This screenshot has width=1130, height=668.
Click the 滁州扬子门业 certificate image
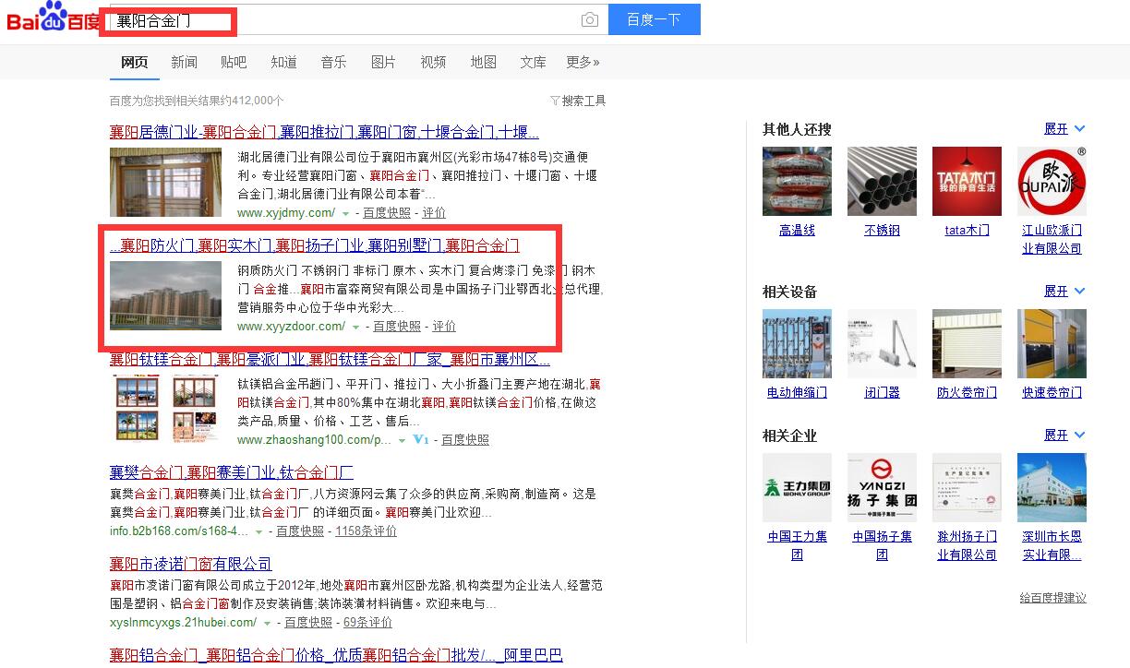tap(967, 487)
